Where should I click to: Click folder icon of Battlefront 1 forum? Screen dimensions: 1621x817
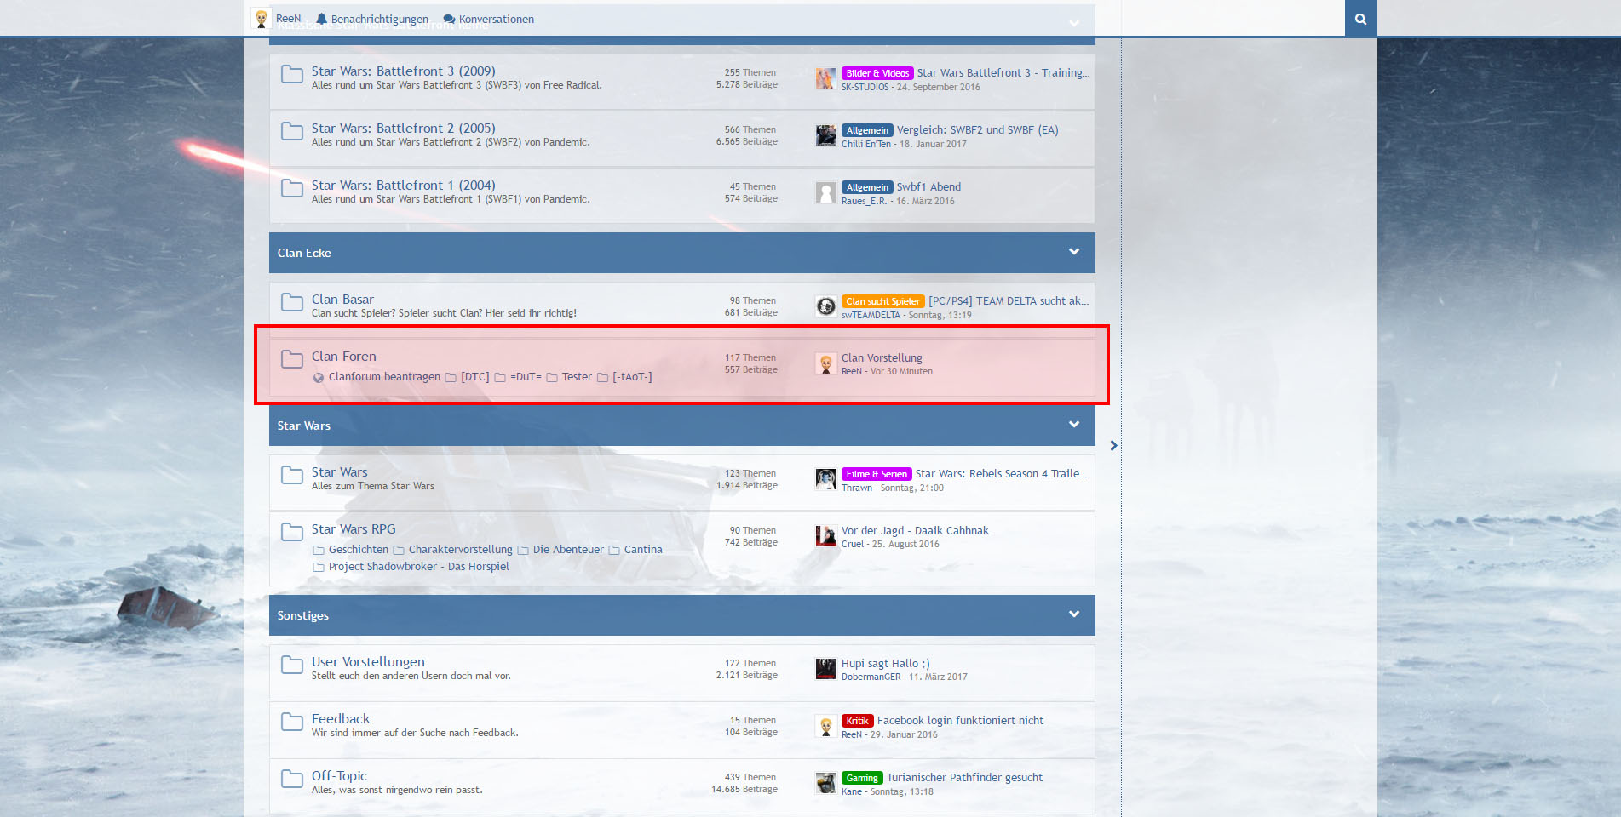pos(292,188)
